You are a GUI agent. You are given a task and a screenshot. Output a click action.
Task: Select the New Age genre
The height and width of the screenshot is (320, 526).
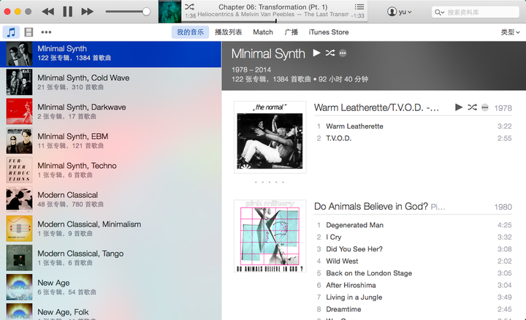(x=111, y=287)
